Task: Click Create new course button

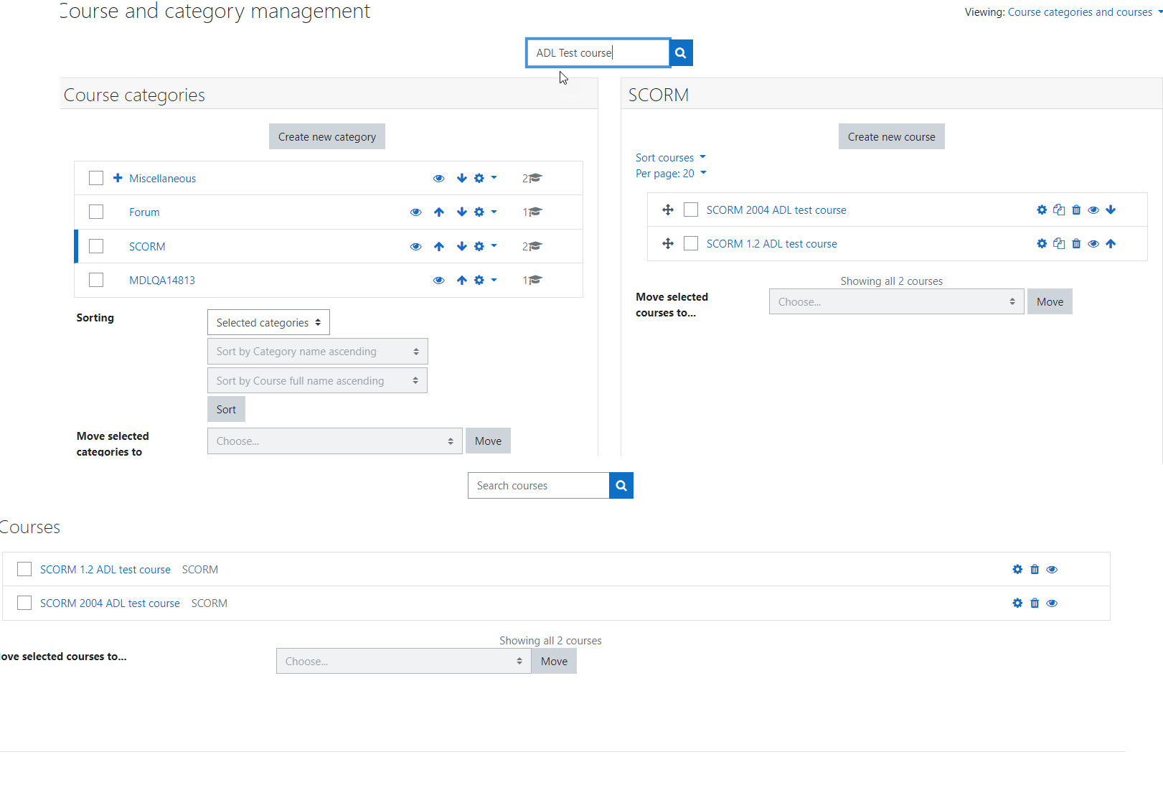Action: point(891,136)
